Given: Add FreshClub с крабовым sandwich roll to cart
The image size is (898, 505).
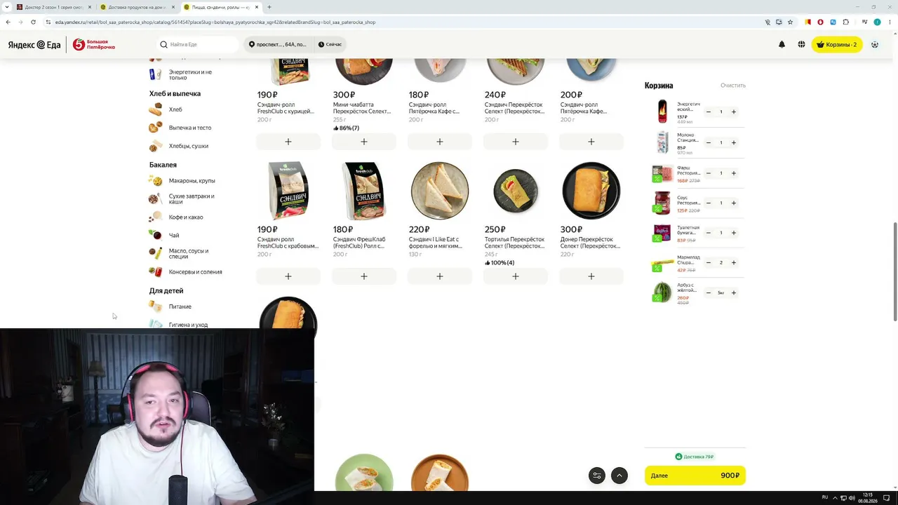Looking at the screenshot, I should [x=288, y=276].
